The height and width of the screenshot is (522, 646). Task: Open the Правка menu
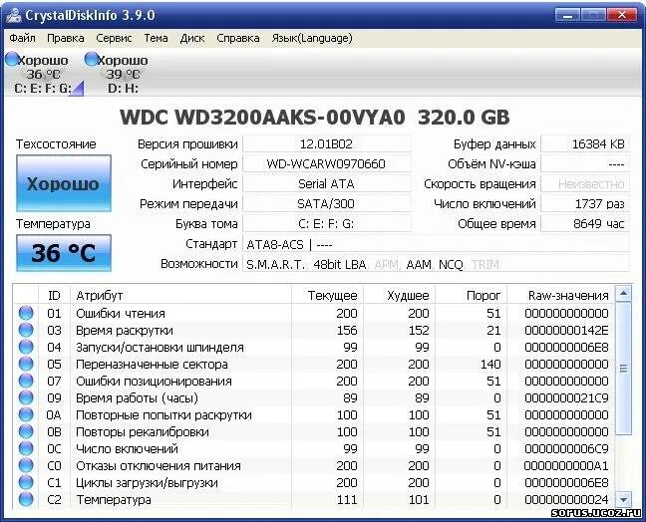click(66, 38)
